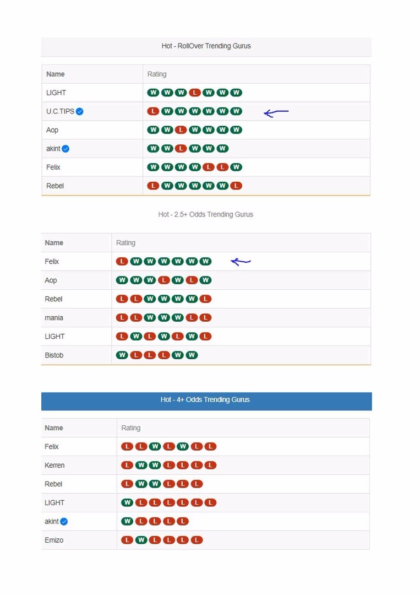This screenshot has width=420, height=595.
Task: Select Rebel in the 2.5+ Odds table
Action: 53,299
